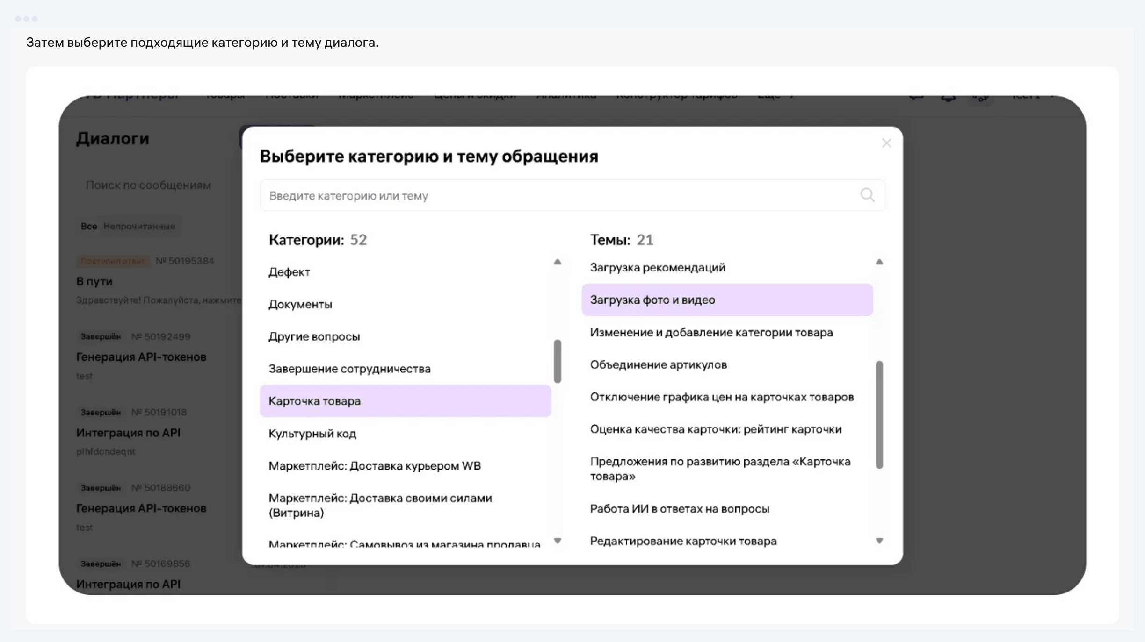This screenshot has width=1145, height=642.
Task: Focus the category or topic search field
Action: click(572, 195)
